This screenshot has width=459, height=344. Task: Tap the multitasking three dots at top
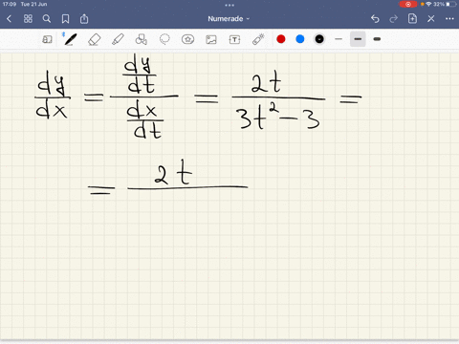coord(229,5)
